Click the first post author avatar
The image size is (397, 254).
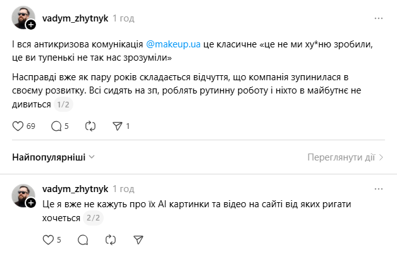23,18
